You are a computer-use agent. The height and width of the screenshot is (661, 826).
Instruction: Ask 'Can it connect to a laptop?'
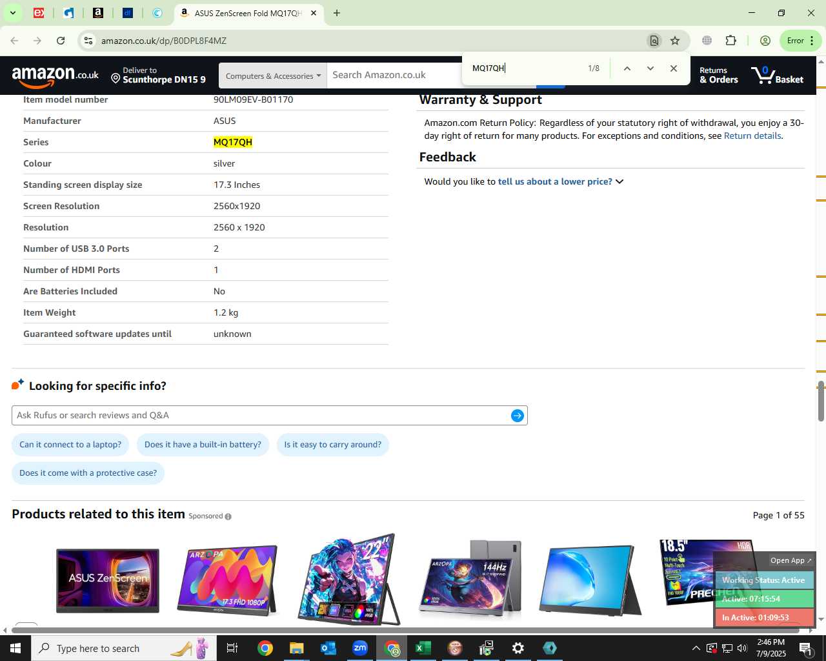[70, 445]
